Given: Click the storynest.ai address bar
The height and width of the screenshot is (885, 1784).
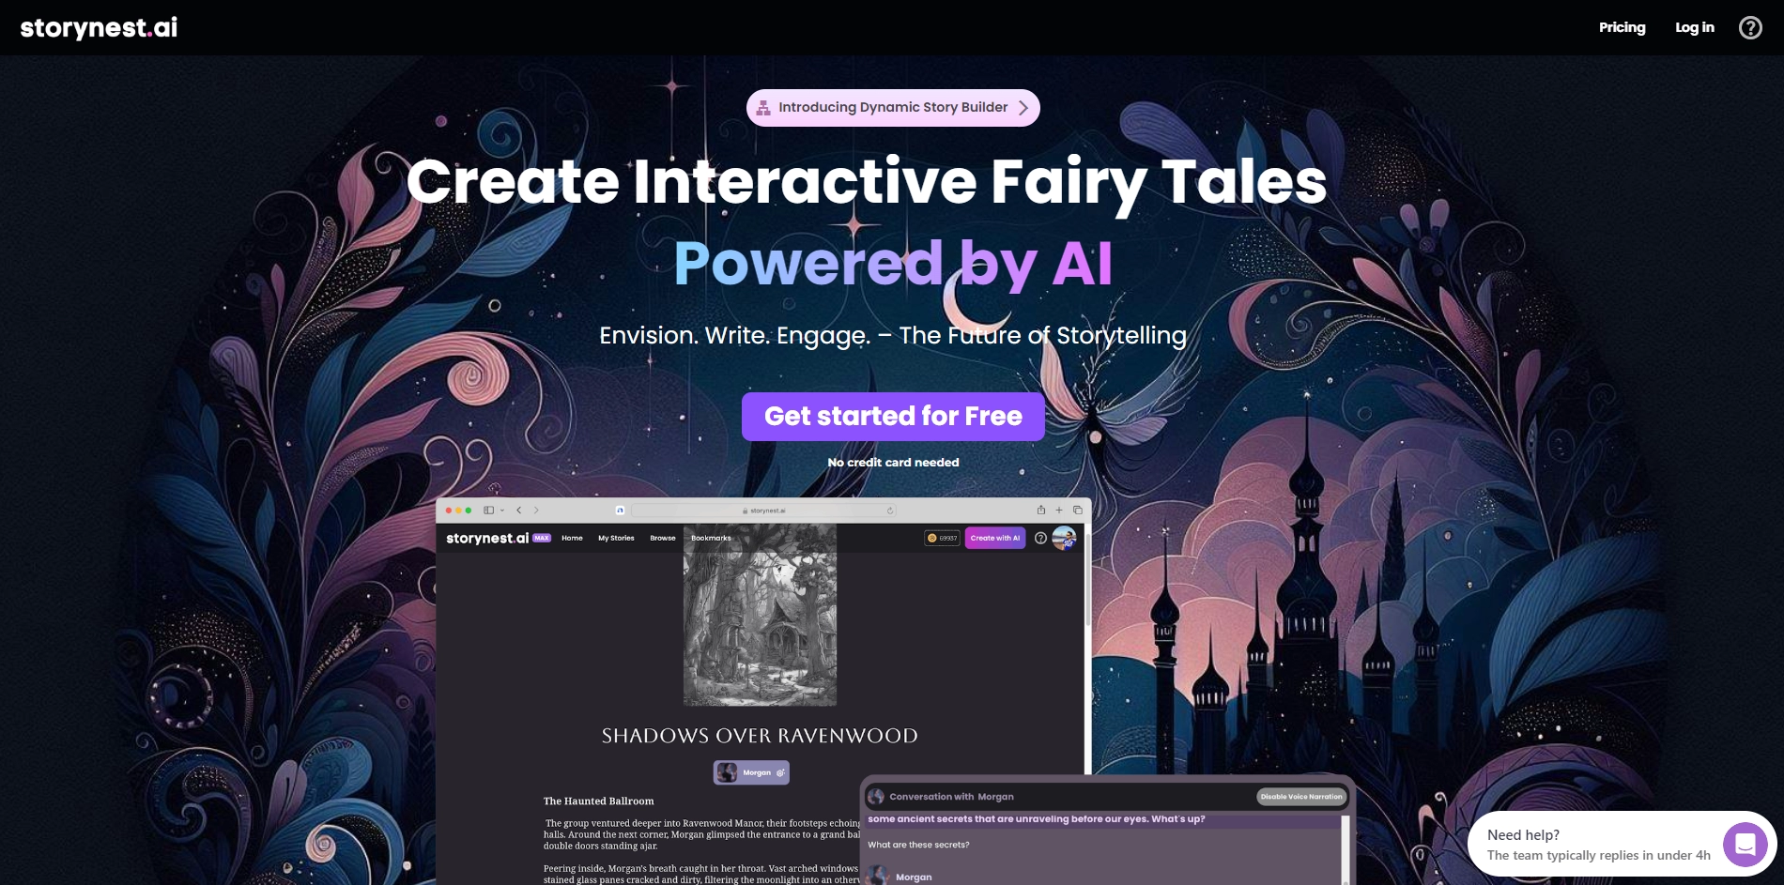Looking at the screenshot, I should [766, 511].
